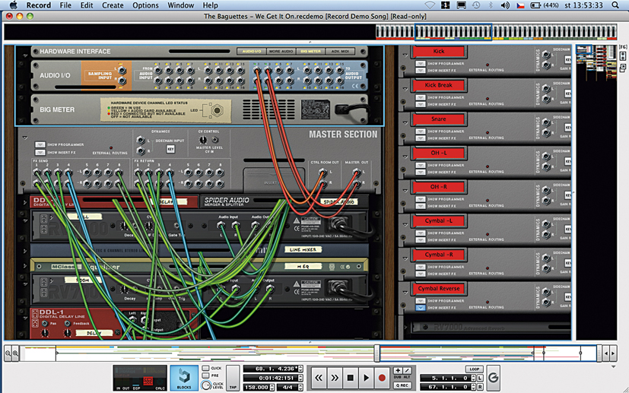Click the red record button
This screenshot has height=393, width=629.
(x=382, y=378)
